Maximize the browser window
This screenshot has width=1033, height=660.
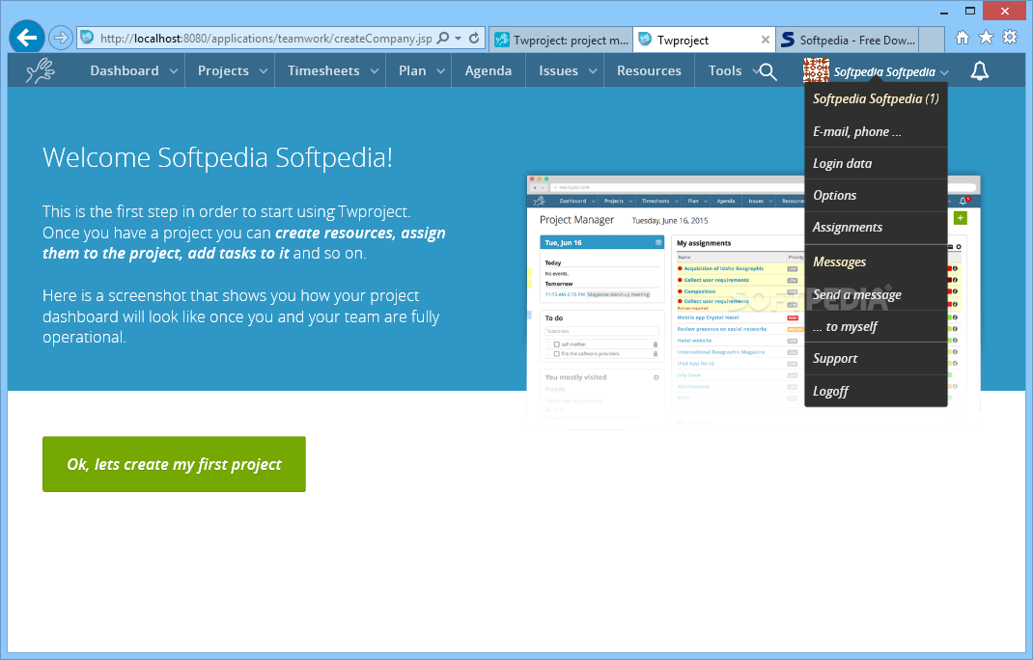click(x=969, y=12)
